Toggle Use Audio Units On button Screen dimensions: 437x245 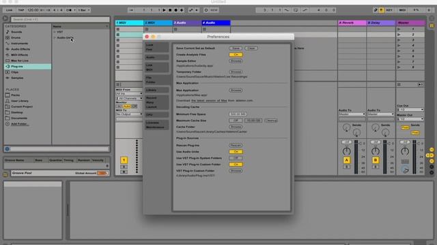click(236, 152)
